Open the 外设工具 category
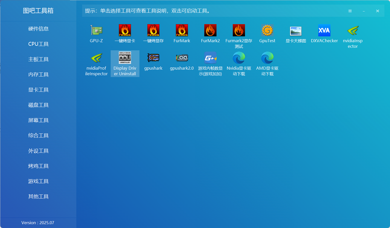 pyautogui.click(x=38, y=151)
